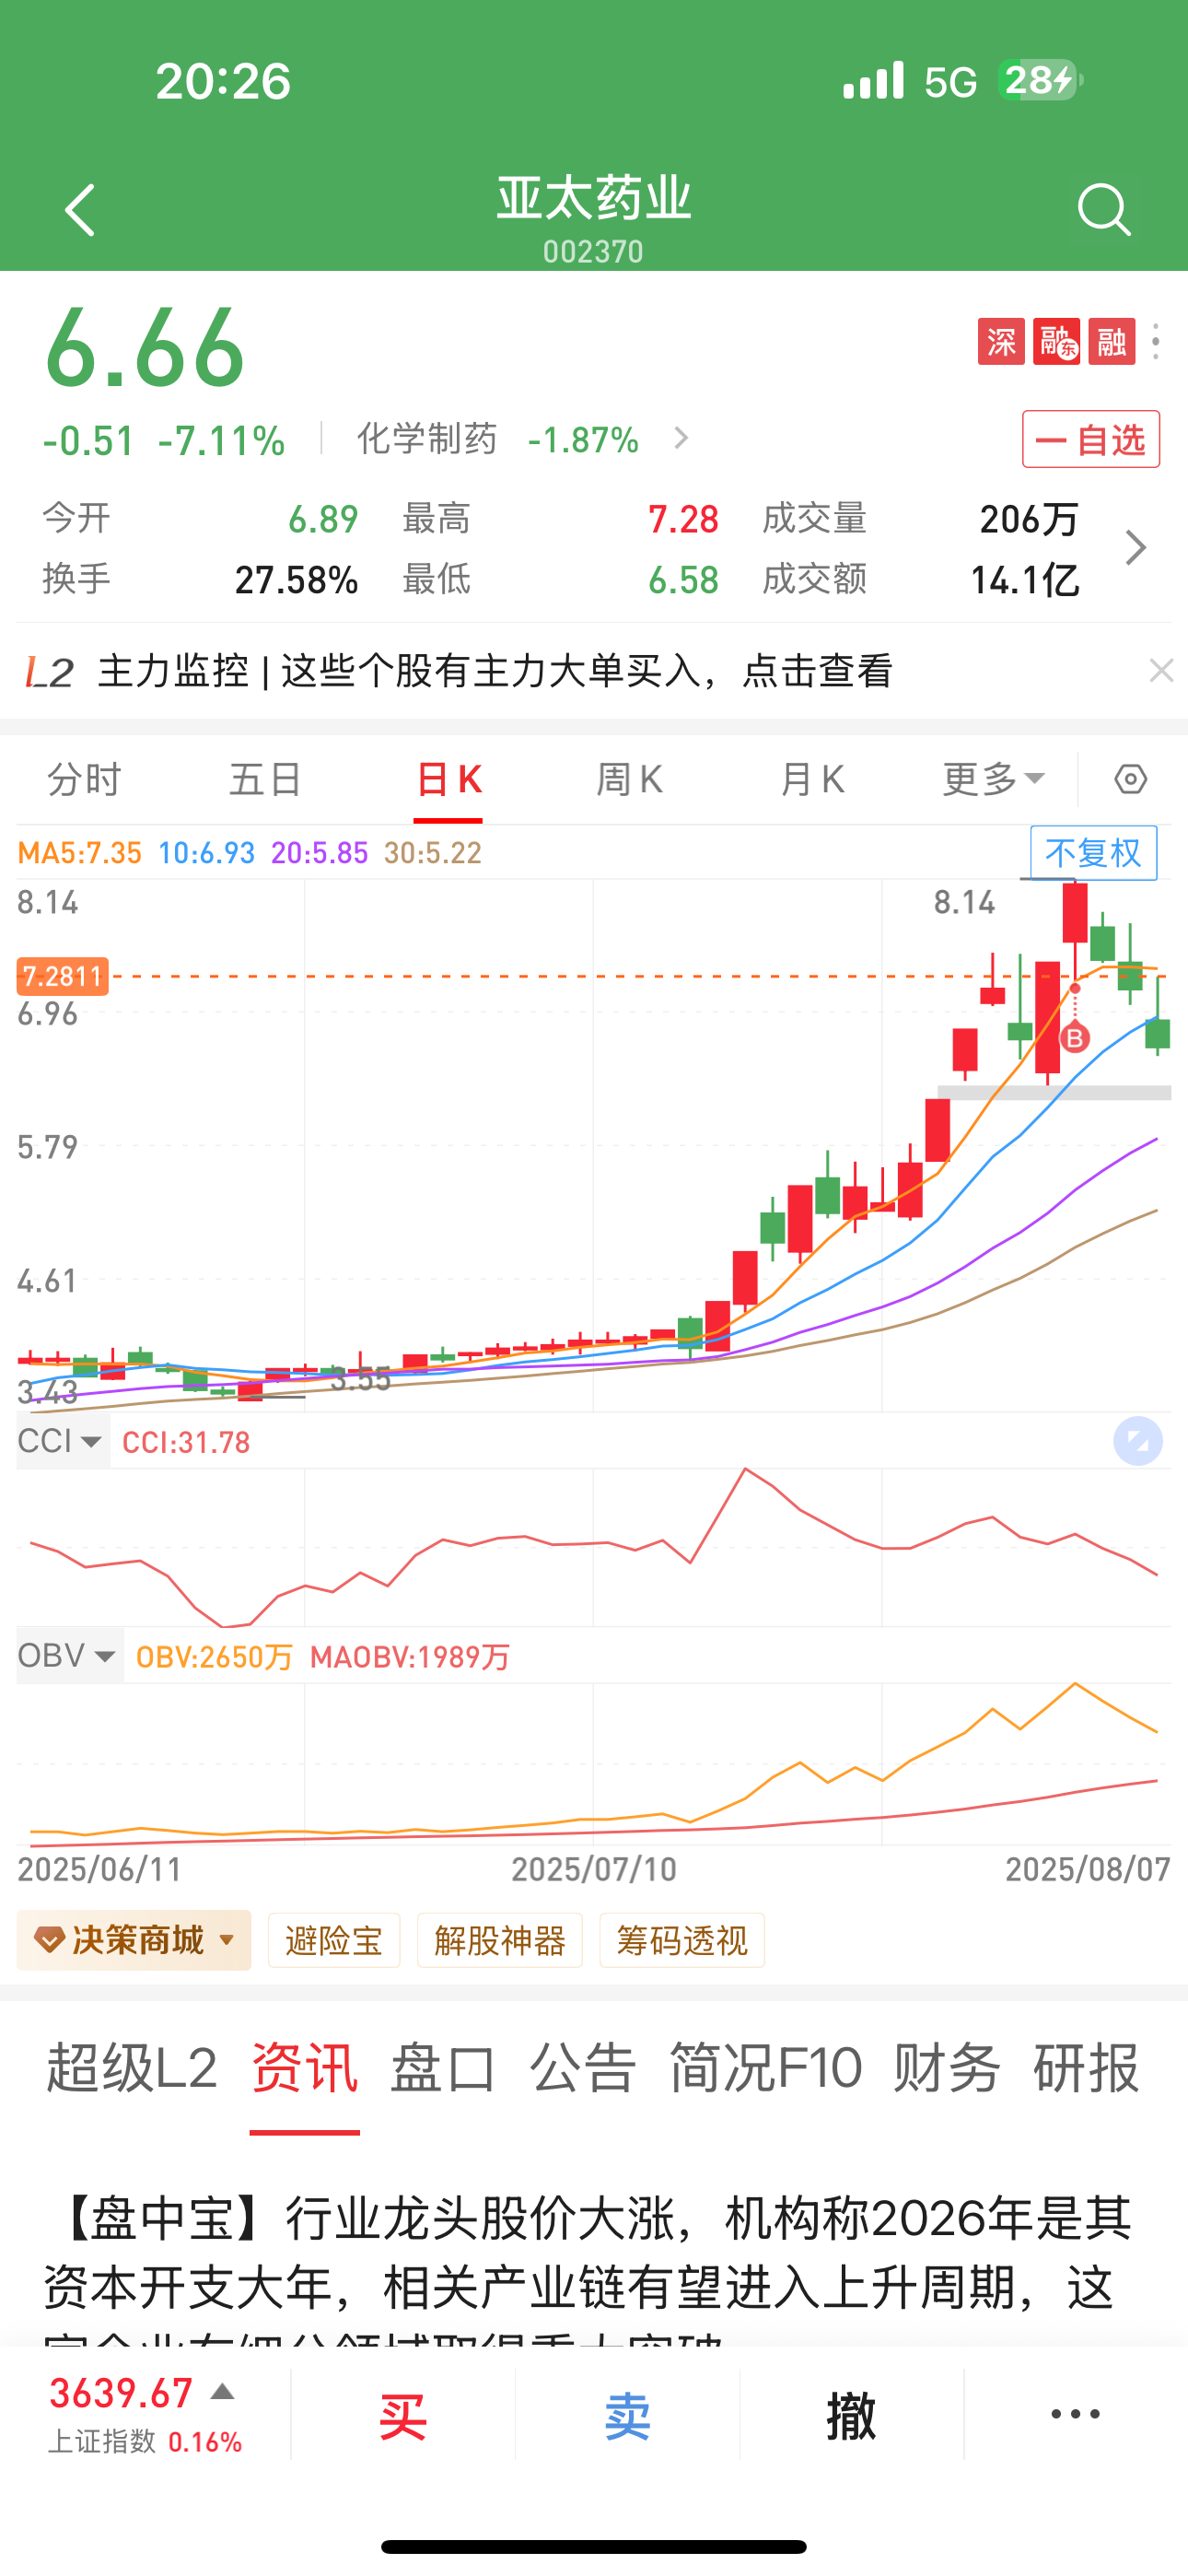Toggle the 不复权 adjustment setting
The width and height of the screenshot is (1188, 2576).
[1094, 853]
